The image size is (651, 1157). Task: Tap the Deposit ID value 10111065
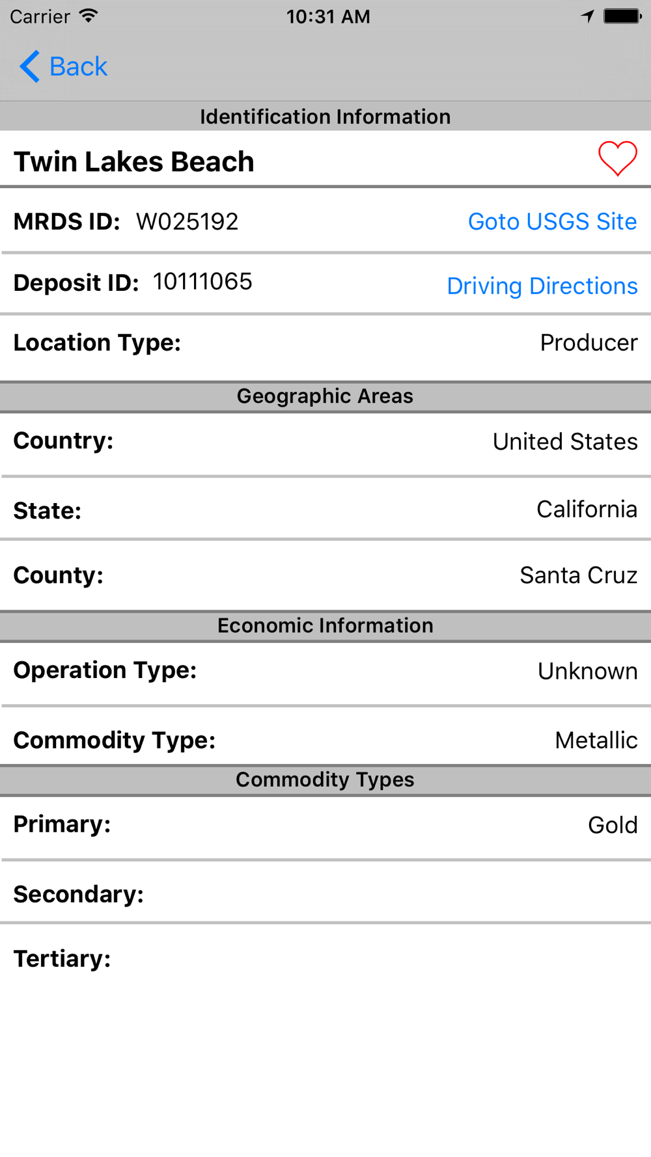202,282
